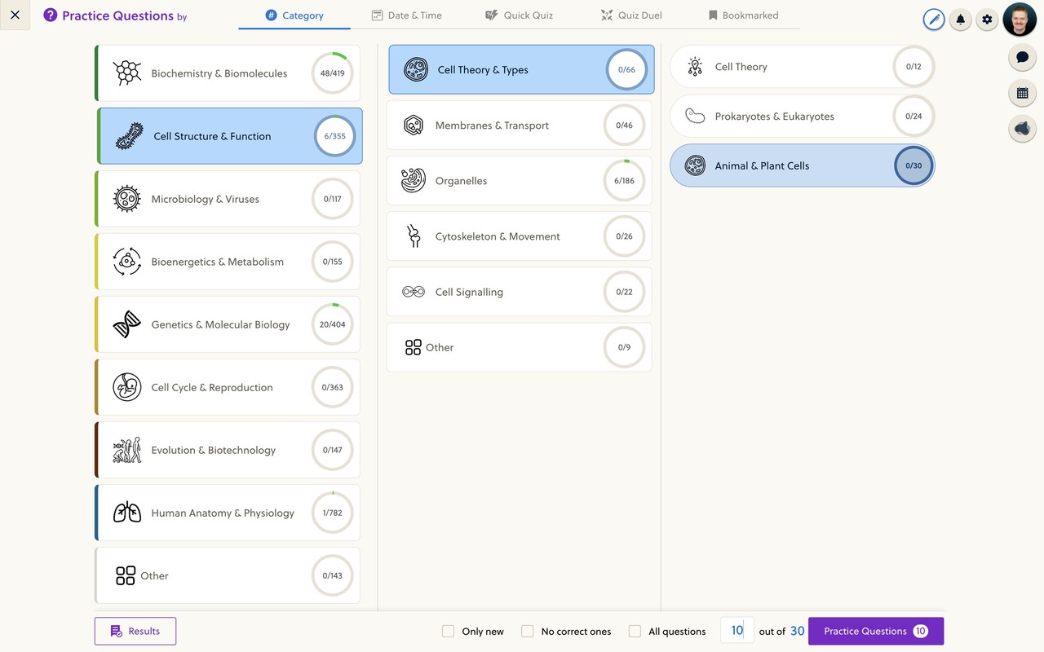Image resolution: width=1044 pixels, height=652 pixels.
Task: Click the Evolution & Biotechnology icon
Action: [x=127, y=450]
